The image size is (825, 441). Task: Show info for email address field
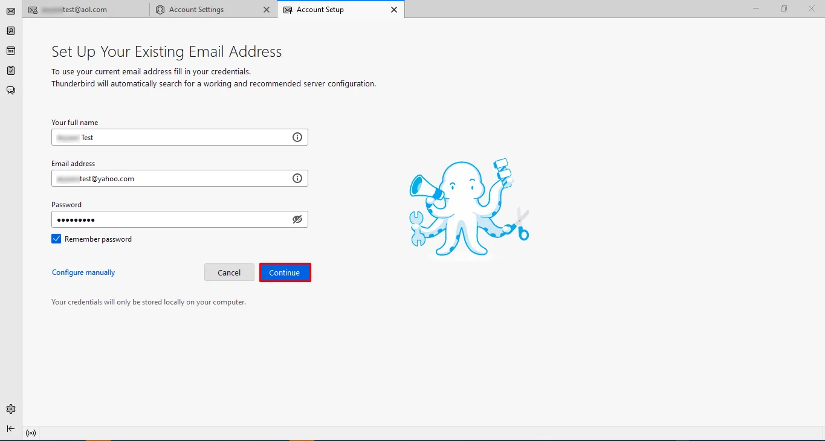[x=297, y=178]
